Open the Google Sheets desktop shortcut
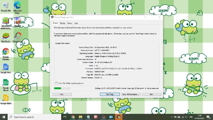This screenshot has height=120, width=213. [x=6, y=85]
